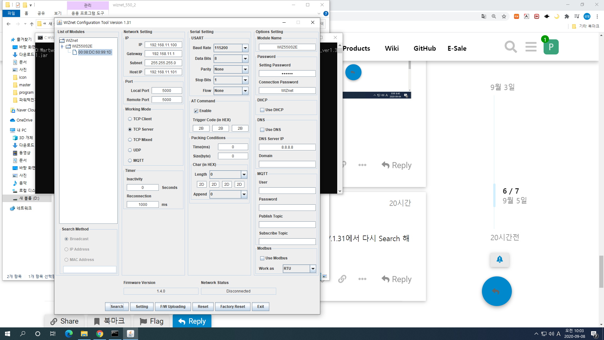This screenshot has height=340, width=604.
Task: Open the 공유 tab in File Explorer
Action: coord(41,13)
